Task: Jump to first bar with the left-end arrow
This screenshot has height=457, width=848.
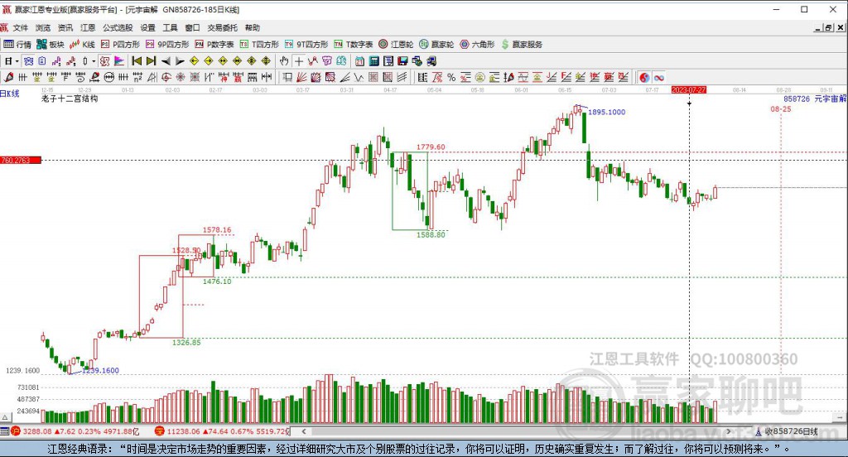Action: click(x=137, y=61)
